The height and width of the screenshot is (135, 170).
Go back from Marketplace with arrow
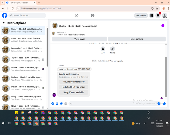[4, 23]
